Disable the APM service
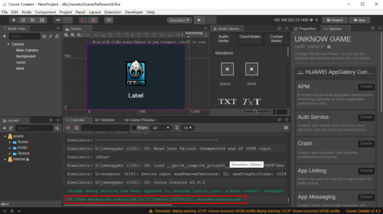The height and width of the screenshot is (214, 383). (x=366, y=87)
